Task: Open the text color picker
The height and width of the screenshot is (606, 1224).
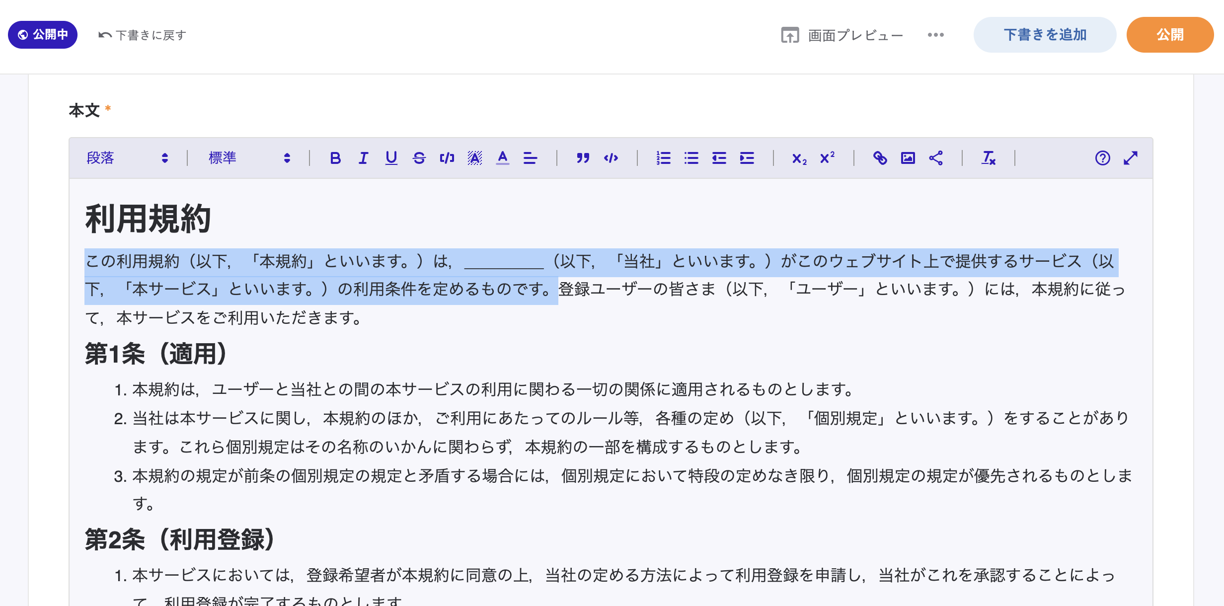Action: pyautogui.click(x=502, y=158)
